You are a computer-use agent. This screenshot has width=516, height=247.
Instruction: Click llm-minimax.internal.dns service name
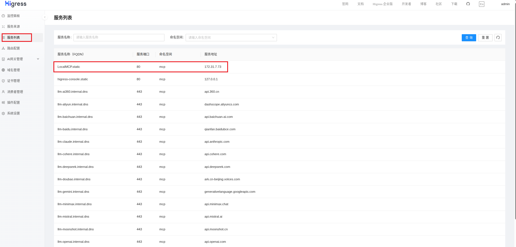point(75,204)
